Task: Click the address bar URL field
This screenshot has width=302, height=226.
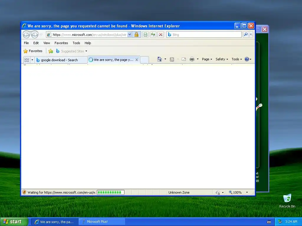Action: pyautogui.click(x=89, y=35)
